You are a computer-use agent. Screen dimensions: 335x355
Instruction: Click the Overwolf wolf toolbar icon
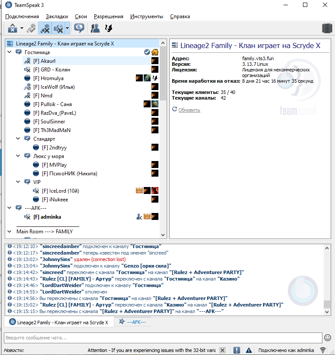tap(109, 29)
